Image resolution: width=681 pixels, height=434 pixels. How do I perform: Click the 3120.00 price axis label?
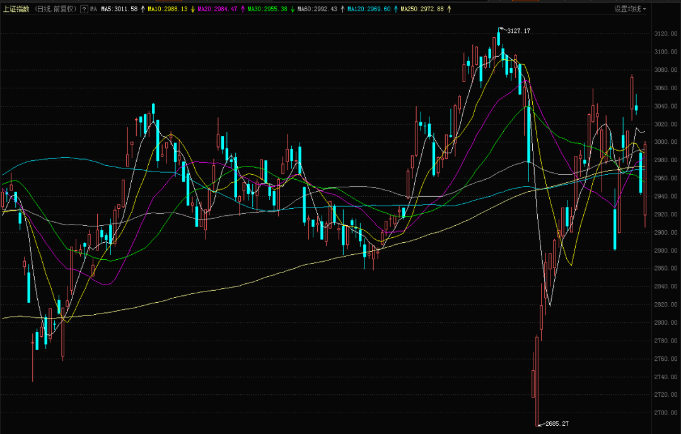666,33
